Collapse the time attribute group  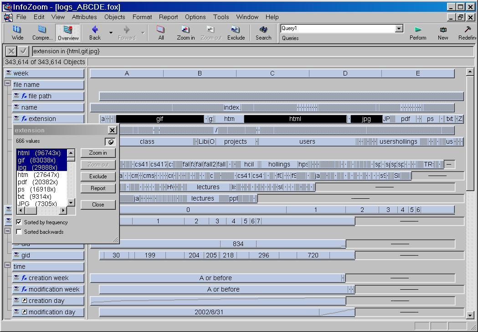coord(8,265)
